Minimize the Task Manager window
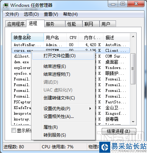The height and width of the screenshot is (153, 147). 113,4
